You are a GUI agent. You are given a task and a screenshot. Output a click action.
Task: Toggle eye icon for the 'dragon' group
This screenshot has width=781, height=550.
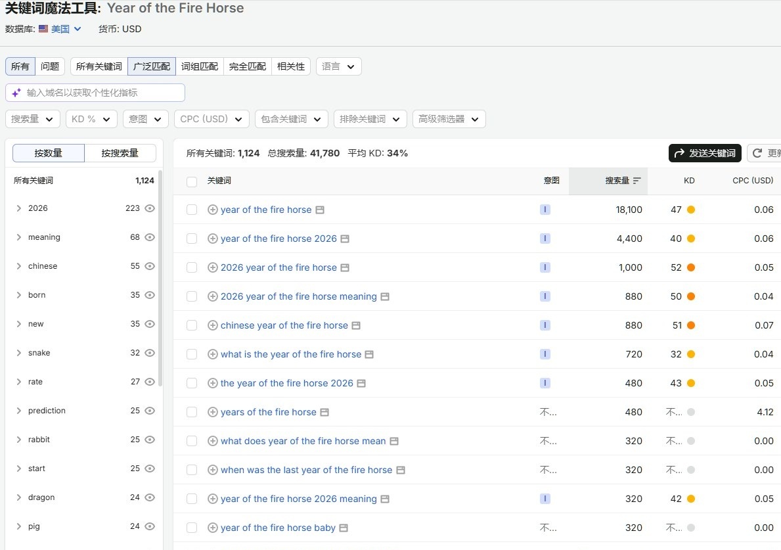(x=150, y=497)
